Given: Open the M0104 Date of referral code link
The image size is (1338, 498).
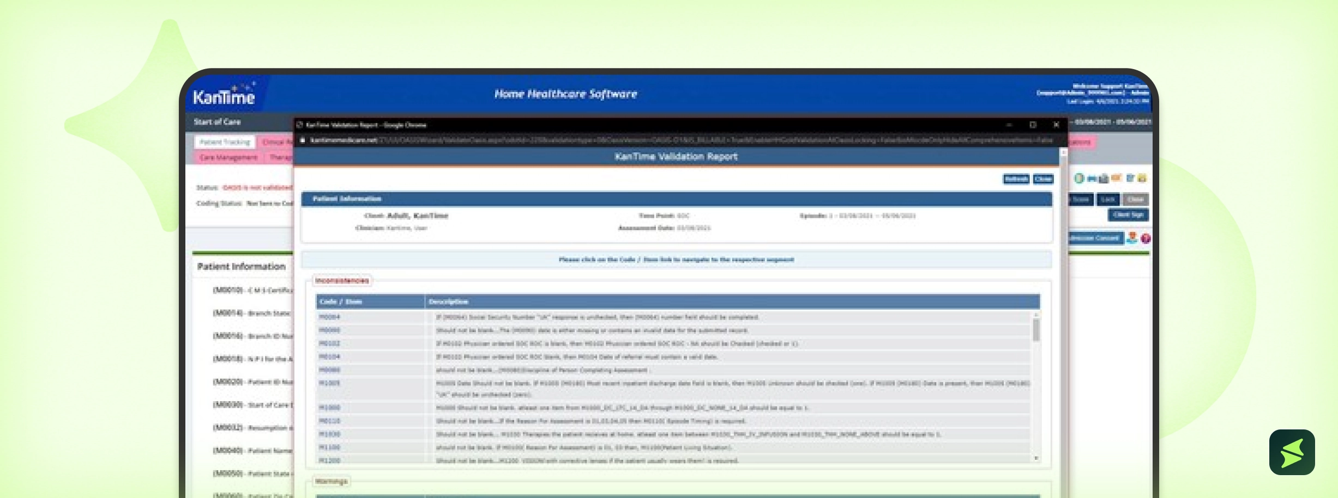Looking at the screenshot, I should pos(329,356).
